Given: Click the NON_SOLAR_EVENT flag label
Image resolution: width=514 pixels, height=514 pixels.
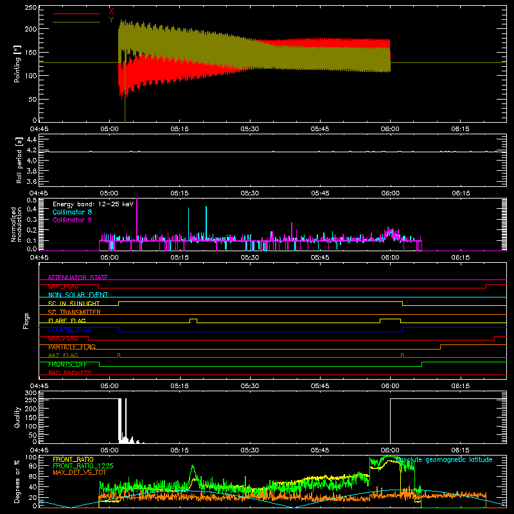Looking at the screenshot, I should point(78,295).
